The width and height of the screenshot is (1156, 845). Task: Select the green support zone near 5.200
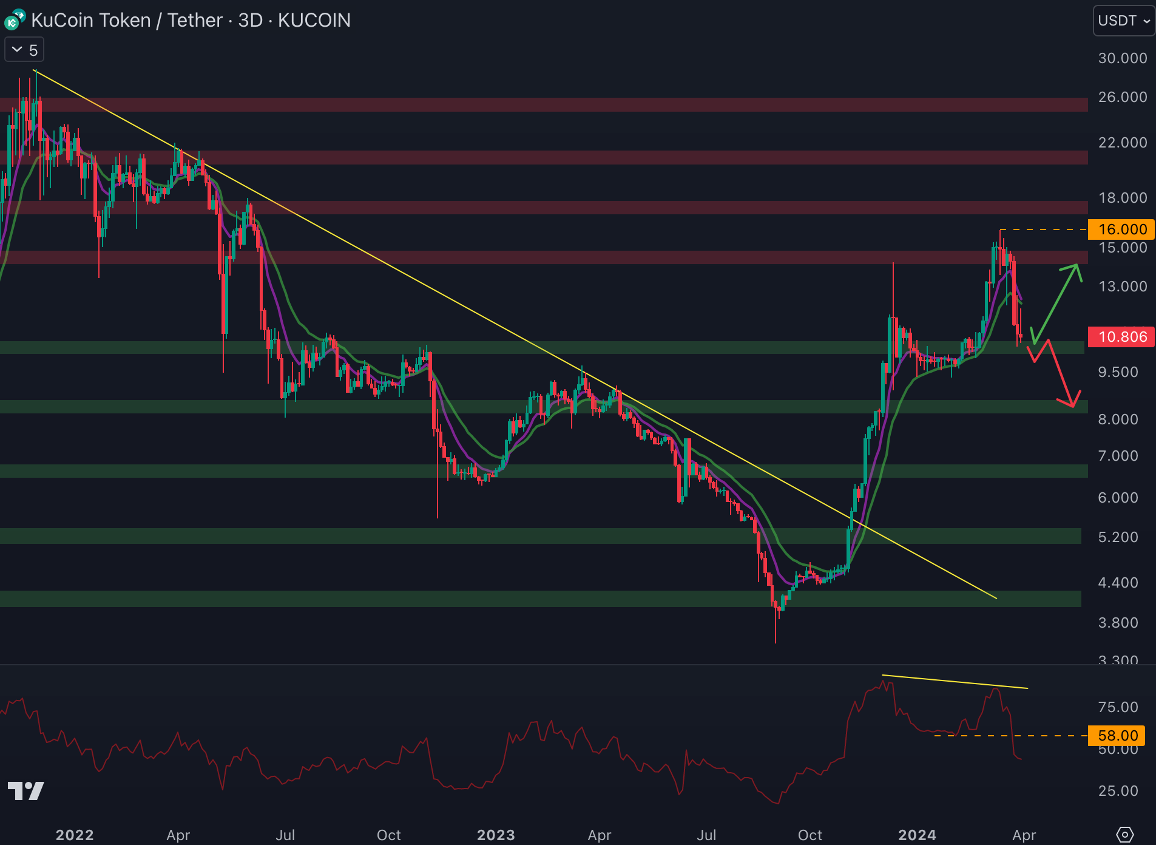point(546,535)
